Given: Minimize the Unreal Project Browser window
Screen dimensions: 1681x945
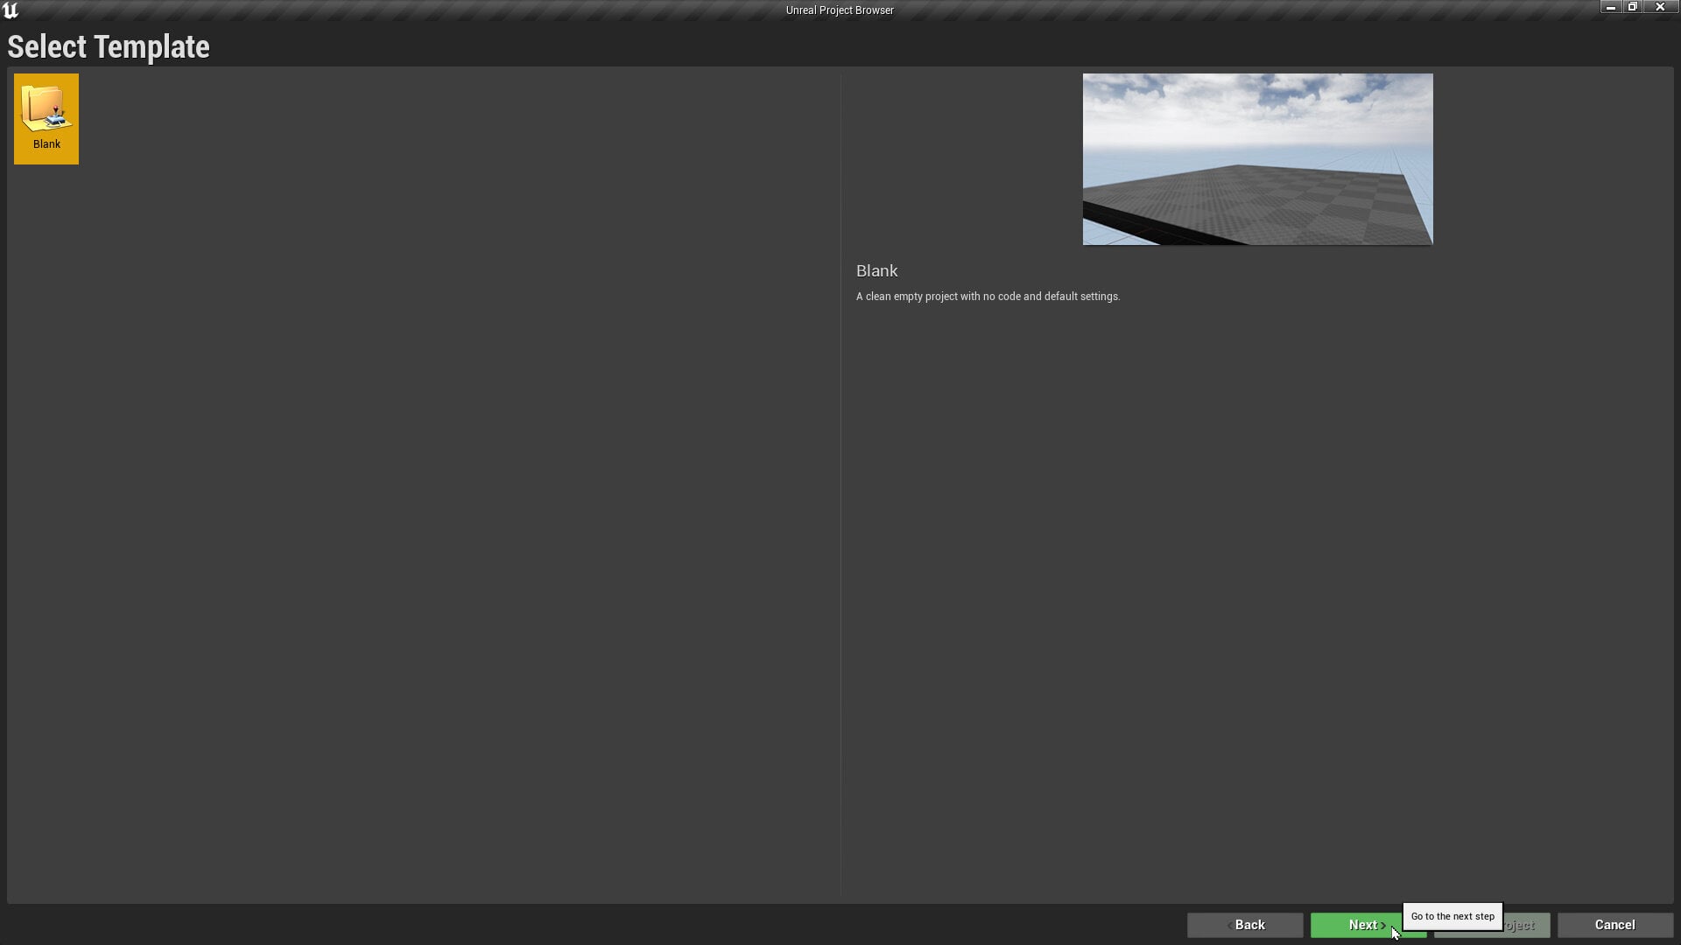Looking at the screenshot, I should pos(1611,7).
